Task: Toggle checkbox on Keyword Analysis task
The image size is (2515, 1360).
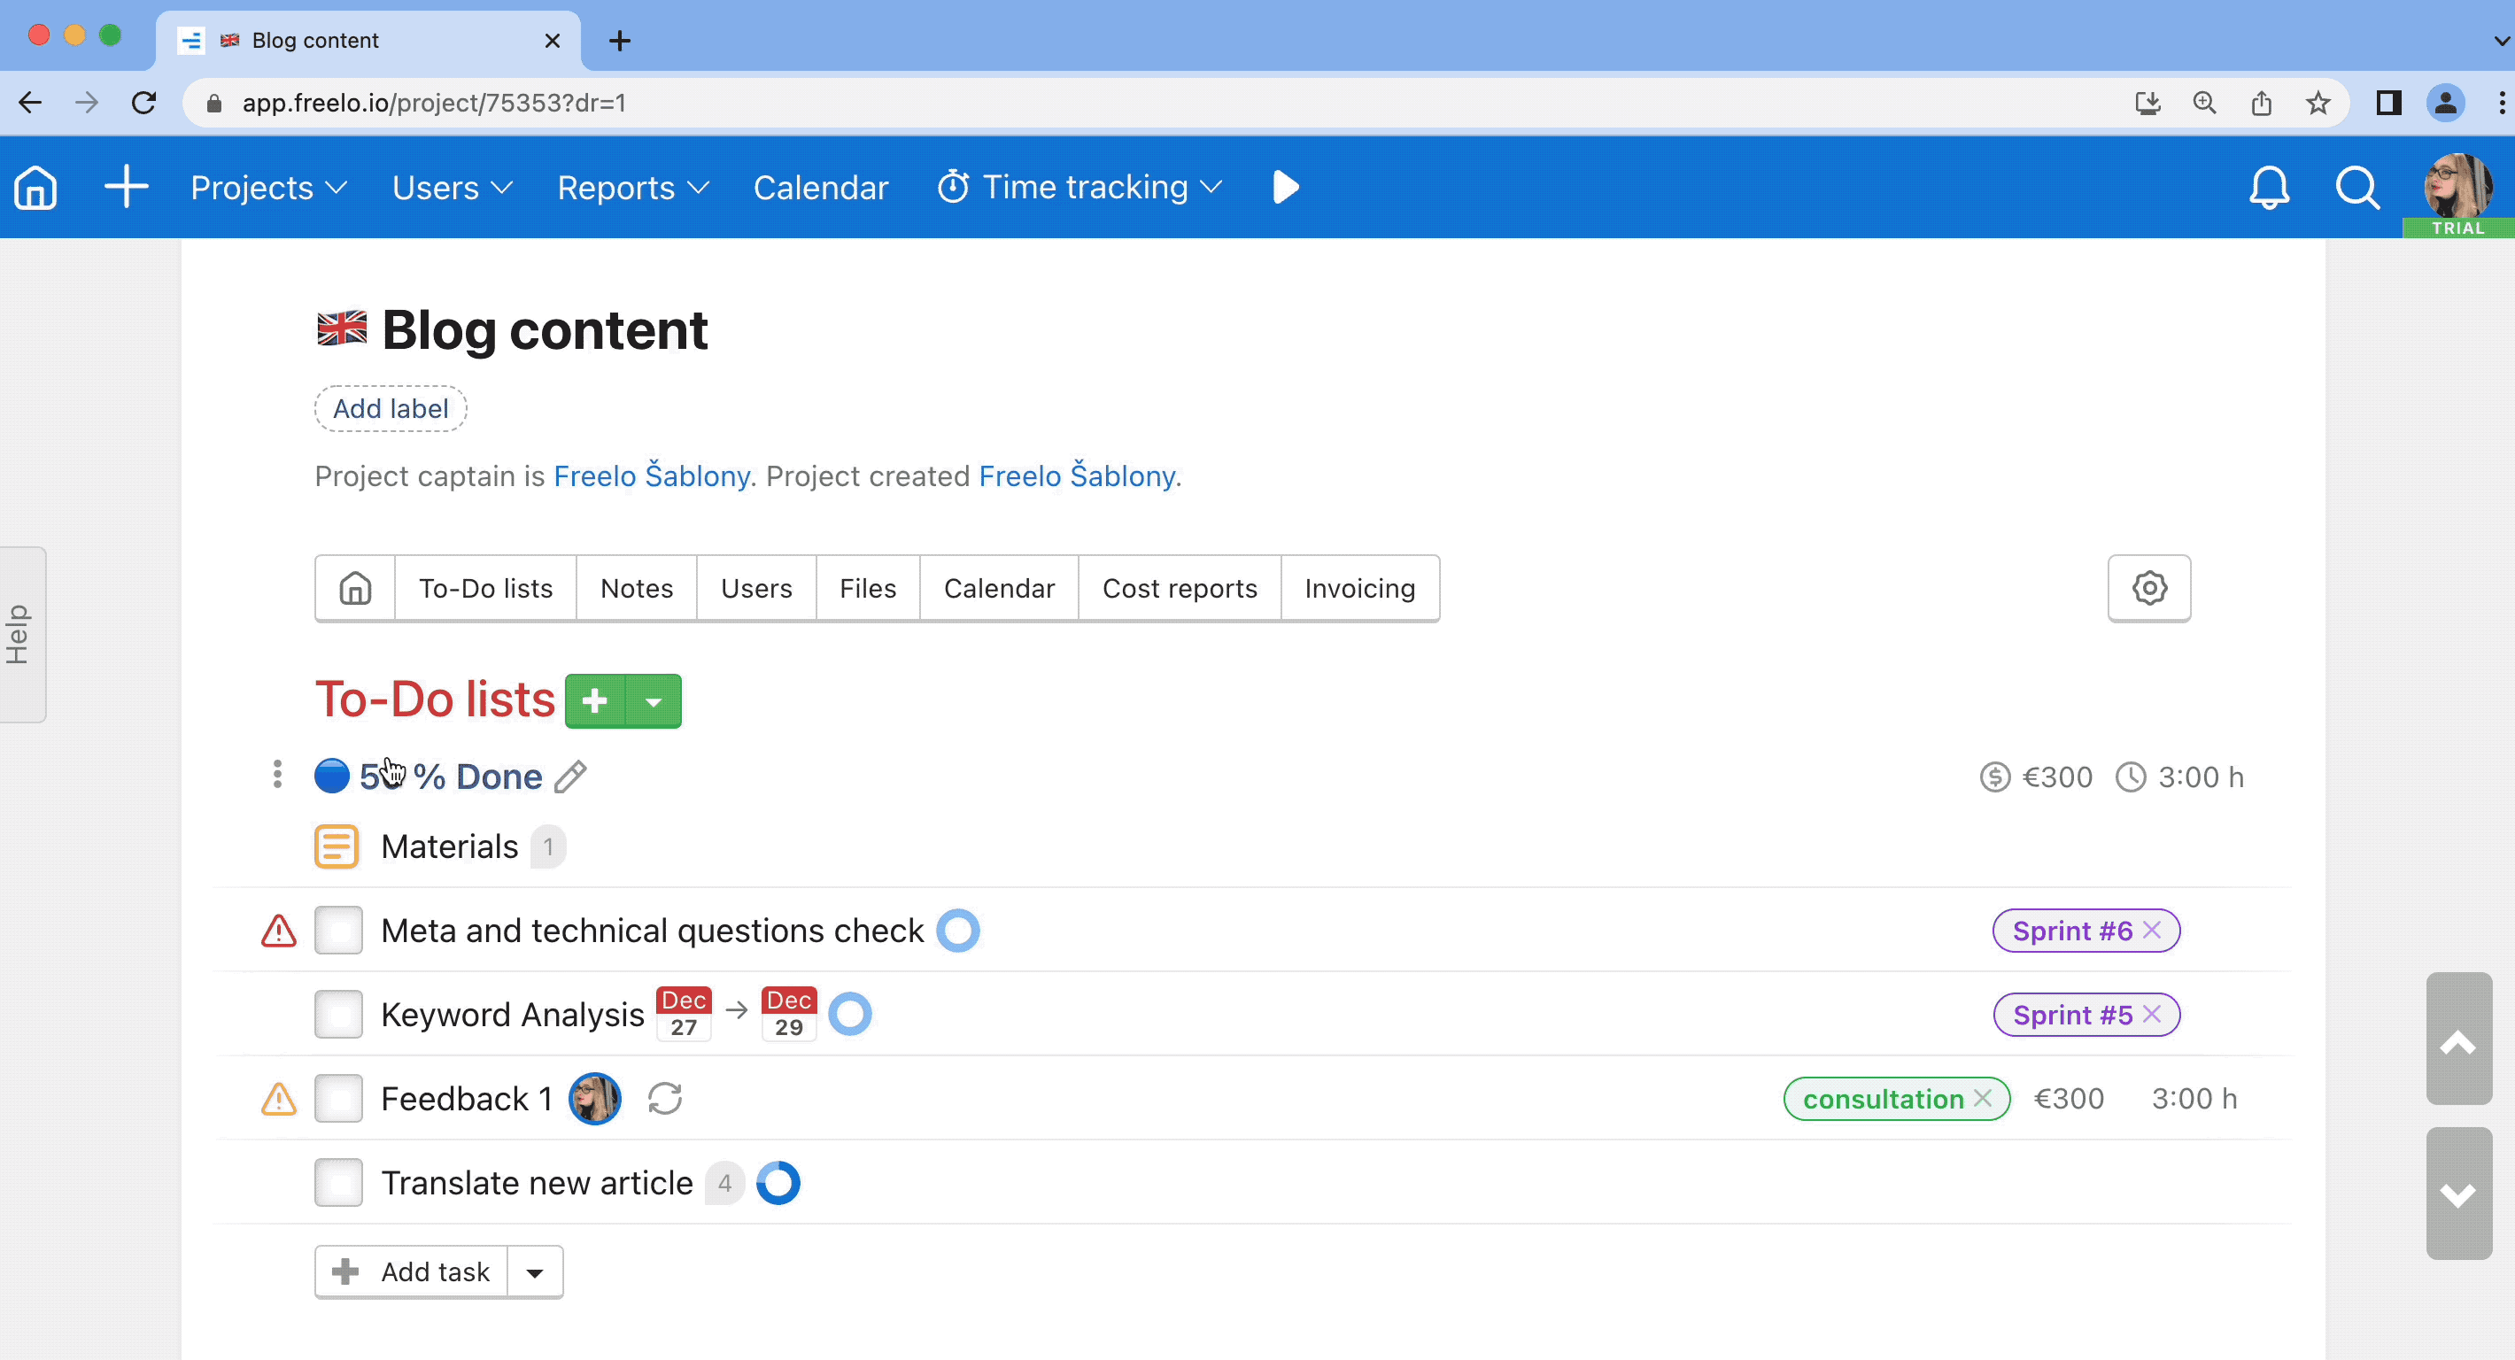Action: 337,1015
